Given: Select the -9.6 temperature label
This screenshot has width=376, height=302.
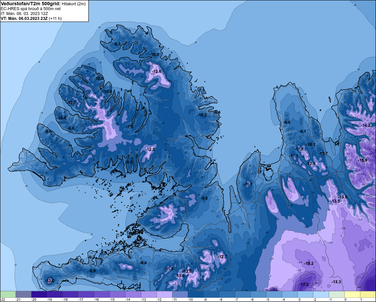Looking at the screenshot, I should pyautogui.click(x=71, y=129).
